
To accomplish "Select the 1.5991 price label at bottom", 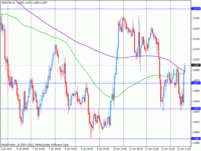I will click(x=196, y=139).
